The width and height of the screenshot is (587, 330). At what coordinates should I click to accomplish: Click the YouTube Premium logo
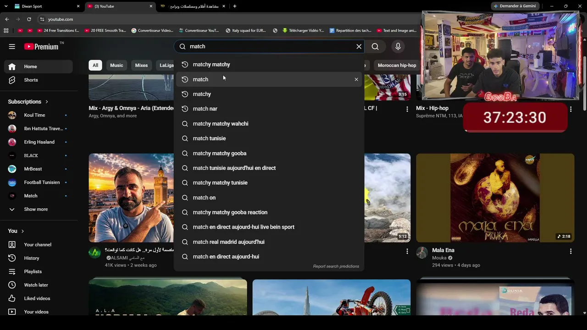42,46
